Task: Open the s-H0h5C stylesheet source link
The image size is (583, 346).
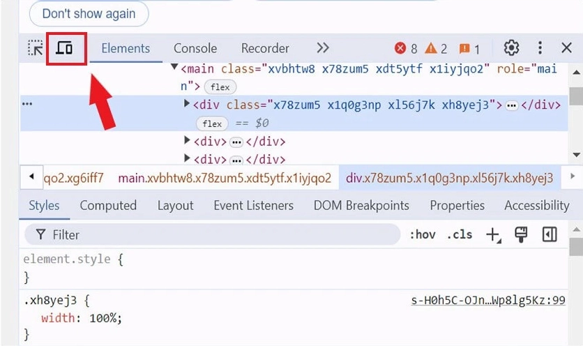Action: click(x=487, y=301)
